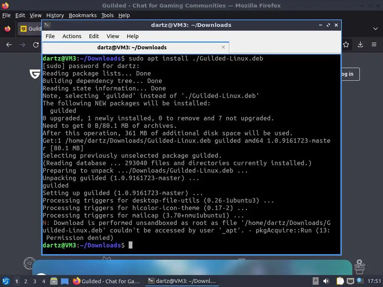The width and height of the screenshot is (383, 287).
Task: Open the terminal Edit menu
Action: (94, 36)
